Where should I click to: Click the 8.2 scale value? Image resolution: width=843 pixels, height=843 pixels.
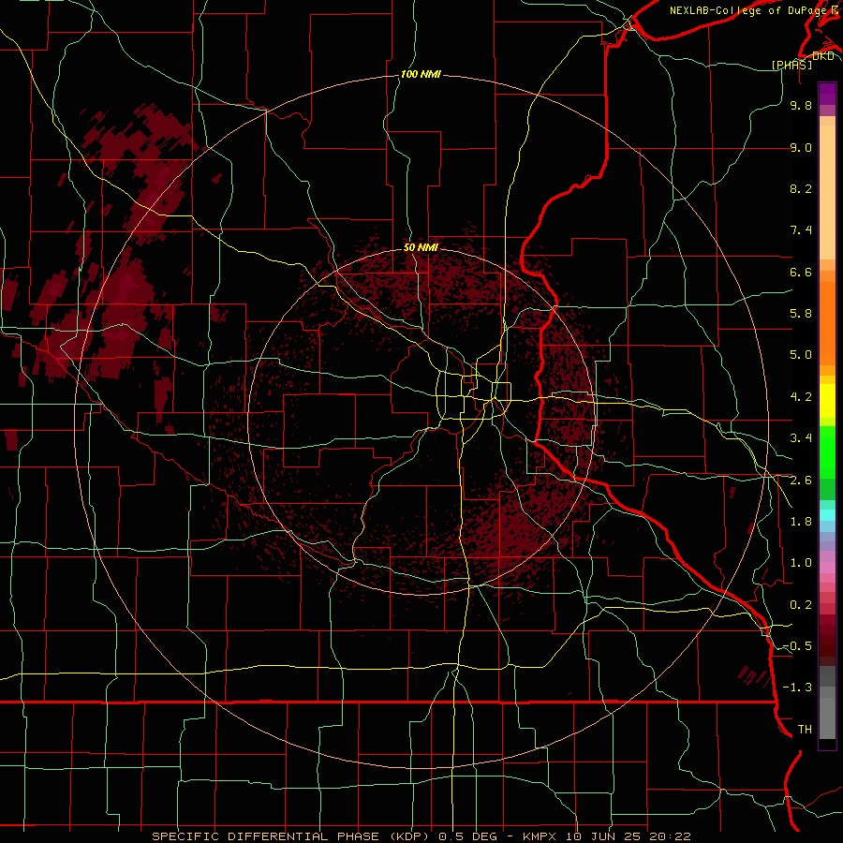(x=801, y=188)
